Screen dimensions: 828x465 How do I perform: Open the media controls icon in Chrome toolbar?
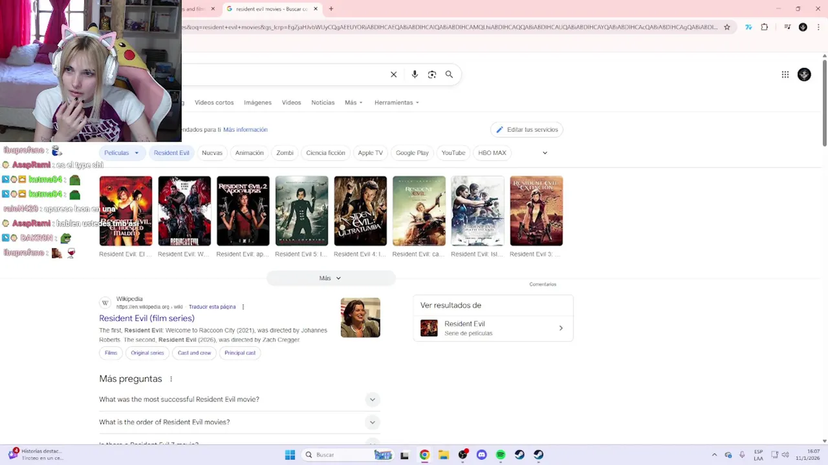(x=787, y=27)
